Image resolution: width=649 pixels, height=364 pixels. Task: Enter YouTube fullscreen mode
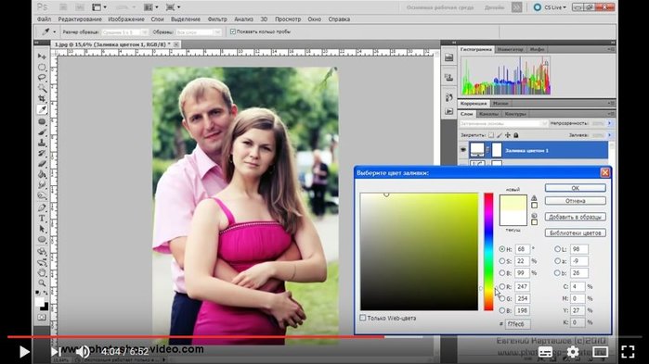[x=628, y=352]
